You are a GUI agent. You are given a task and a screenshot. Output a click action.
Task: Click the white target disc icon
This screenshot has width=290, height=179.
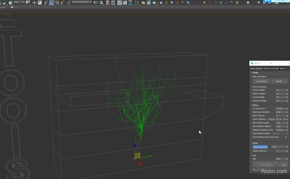tap(248, 2)
